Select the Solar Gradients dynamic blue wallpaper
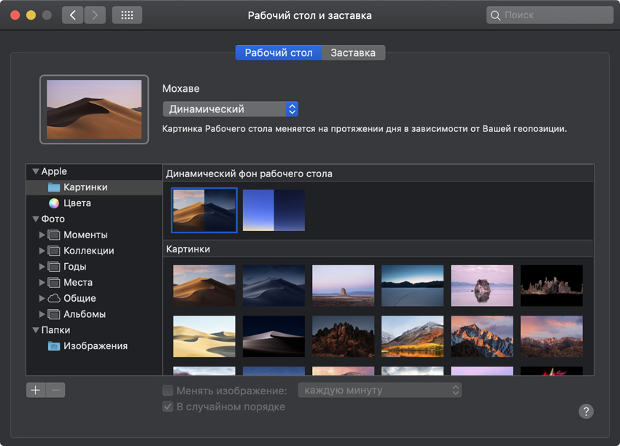620x446 pixels. coord(274,211)
